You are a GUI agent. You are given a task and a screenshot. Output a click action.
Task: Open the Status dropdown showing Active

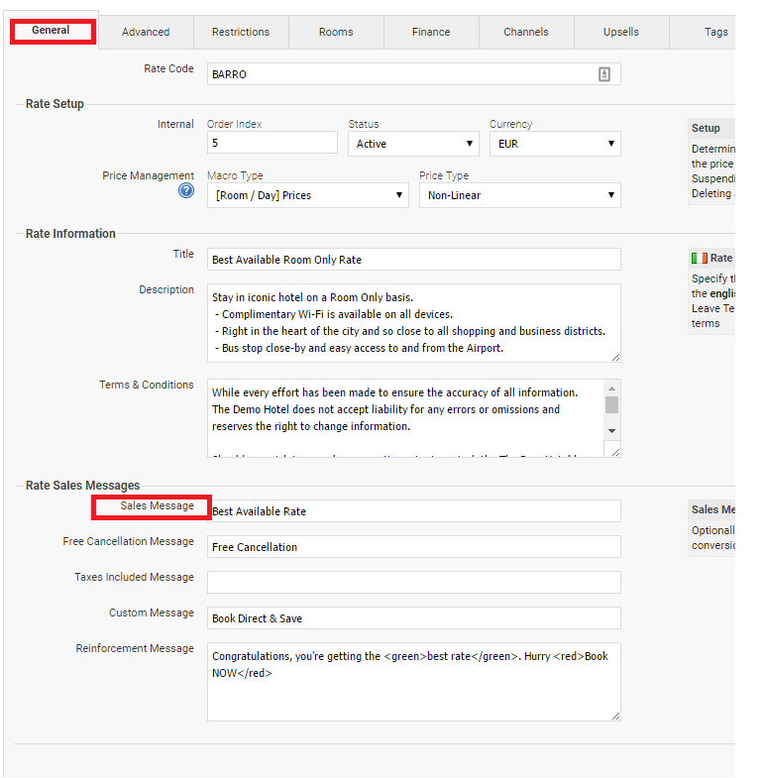pyautogui.click(x=413, y=144)
